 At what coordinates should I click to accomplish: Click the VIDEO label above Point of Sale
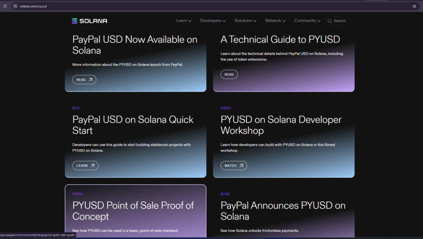point(77,194)
